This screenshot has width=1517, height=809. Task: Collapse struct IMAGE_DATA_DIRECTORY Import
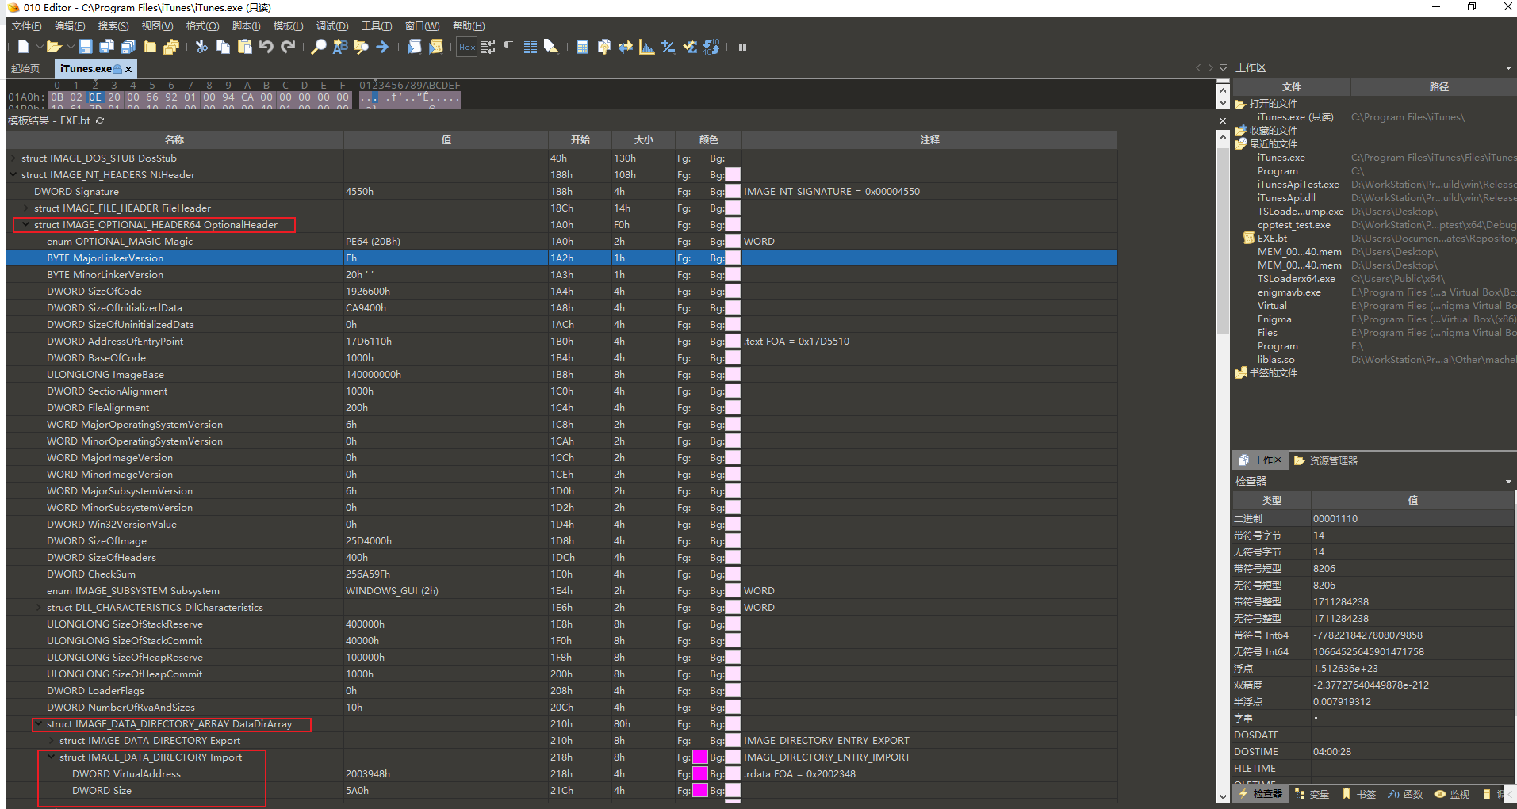tap(52, 757)
